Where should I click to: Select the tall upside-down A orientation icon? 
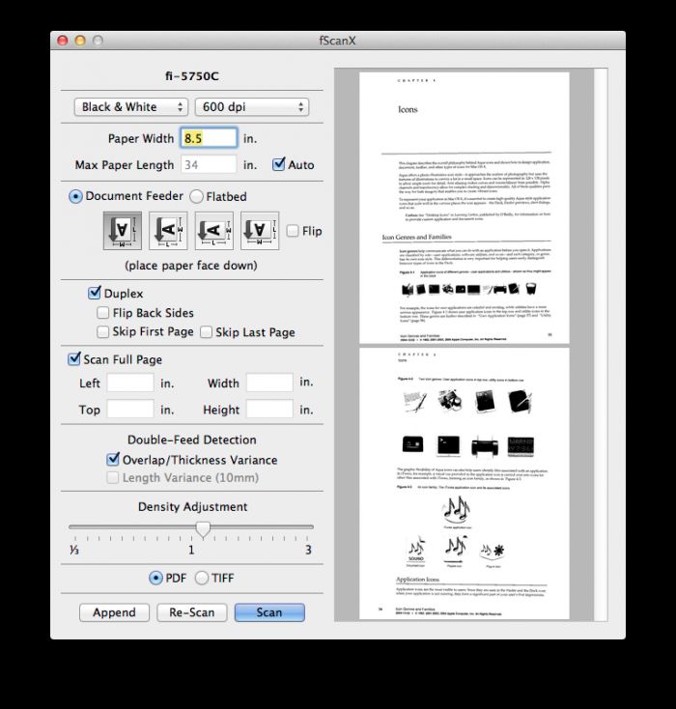(x=123, y=231)
